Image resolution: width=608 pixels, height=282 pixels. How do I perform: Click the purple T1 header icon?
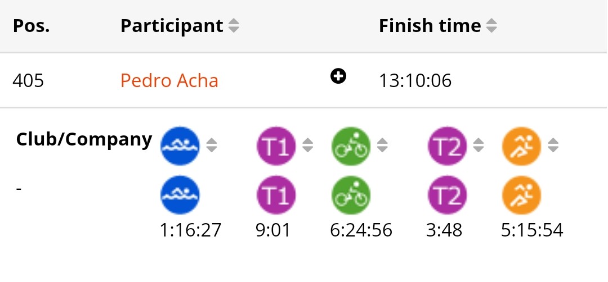coord(276,146)
